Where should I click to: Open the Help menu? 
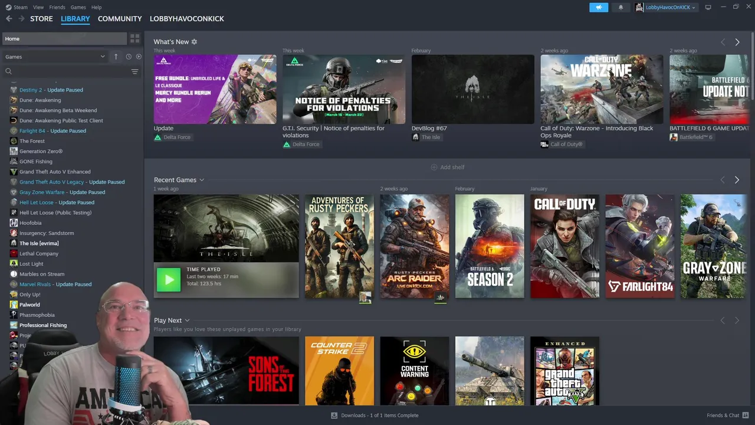point(97,7)
